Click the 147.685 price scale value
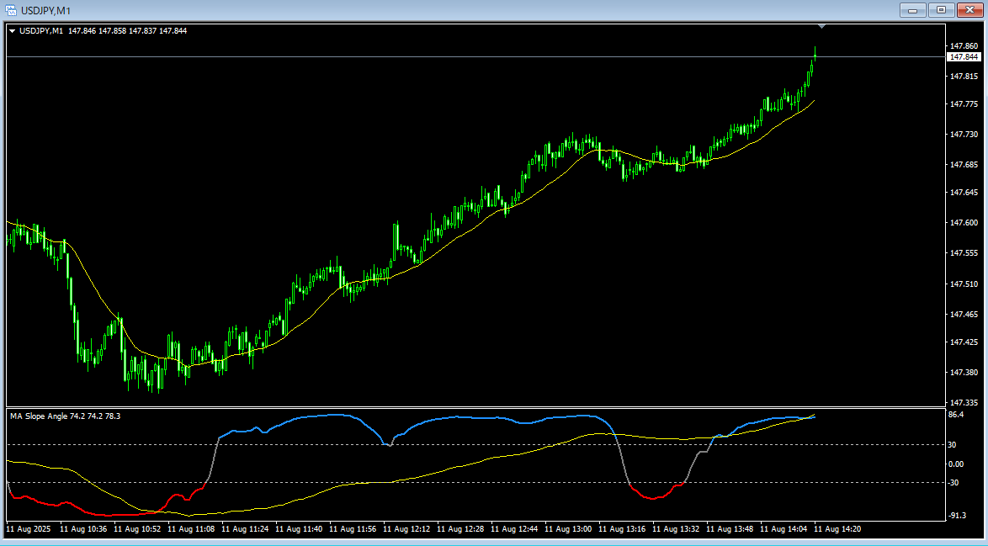The image size is (988, 546). click(964, 164)
